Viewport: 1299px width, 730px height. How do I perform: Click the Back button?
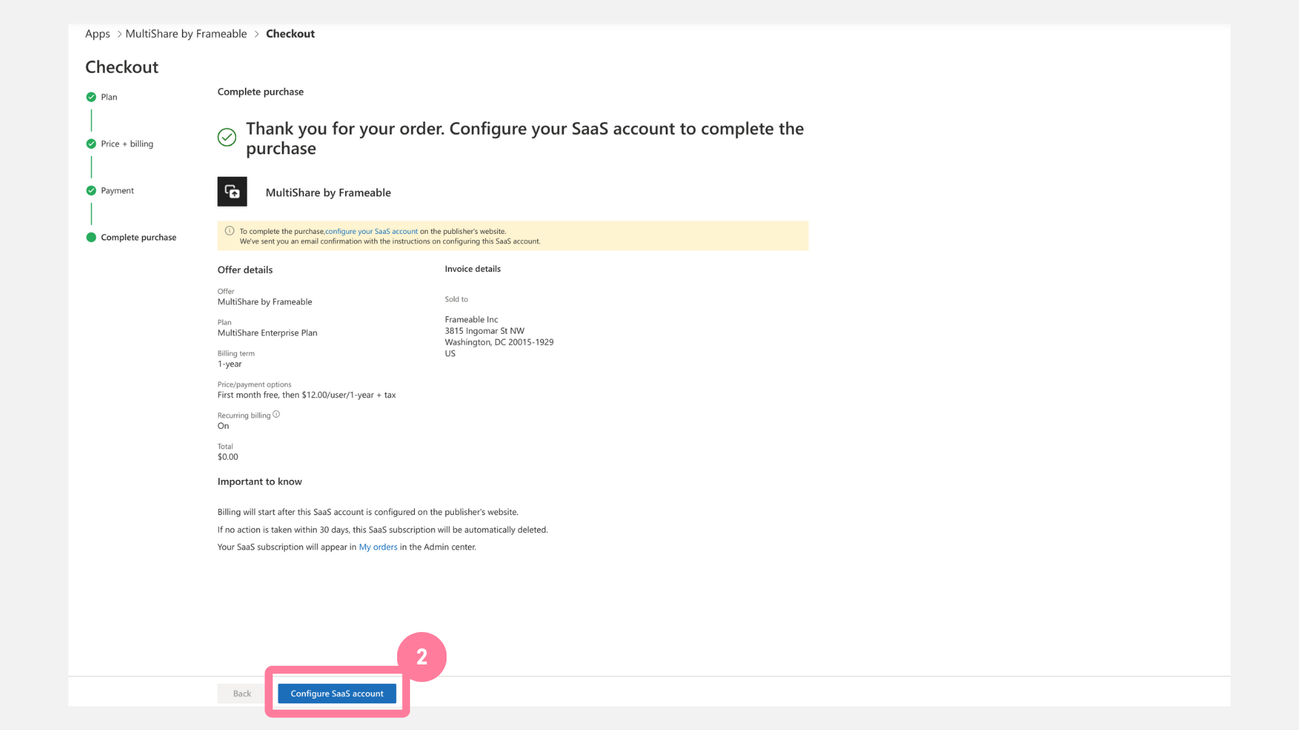coord(242,693)
